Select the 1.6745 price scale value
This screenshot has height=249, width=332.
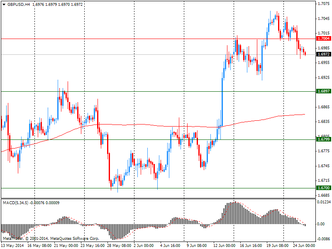coord(324,166)
